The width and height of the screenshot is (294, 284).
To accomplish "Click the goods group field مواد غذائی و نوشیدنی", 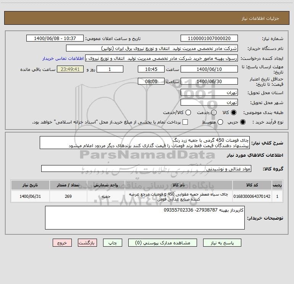I will [x=146, y=168].
